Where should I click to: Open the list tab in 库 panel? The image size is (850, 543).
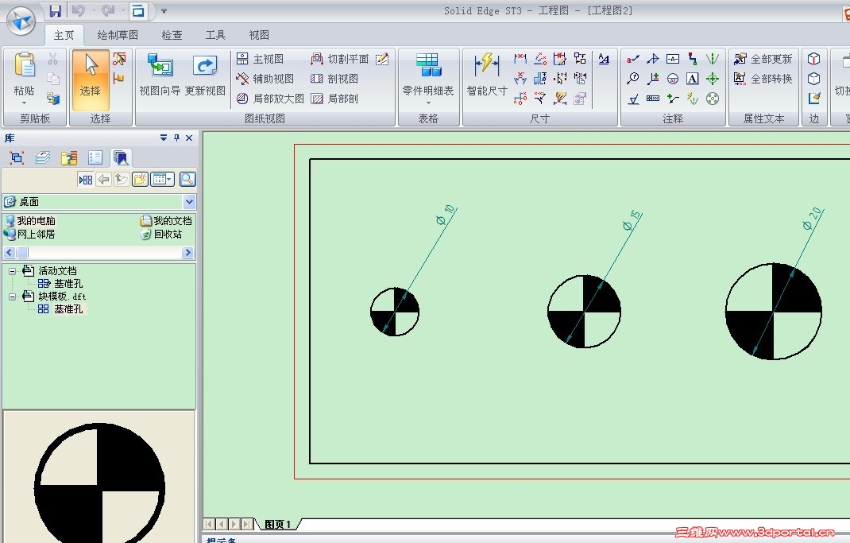[x=95, y=158]
